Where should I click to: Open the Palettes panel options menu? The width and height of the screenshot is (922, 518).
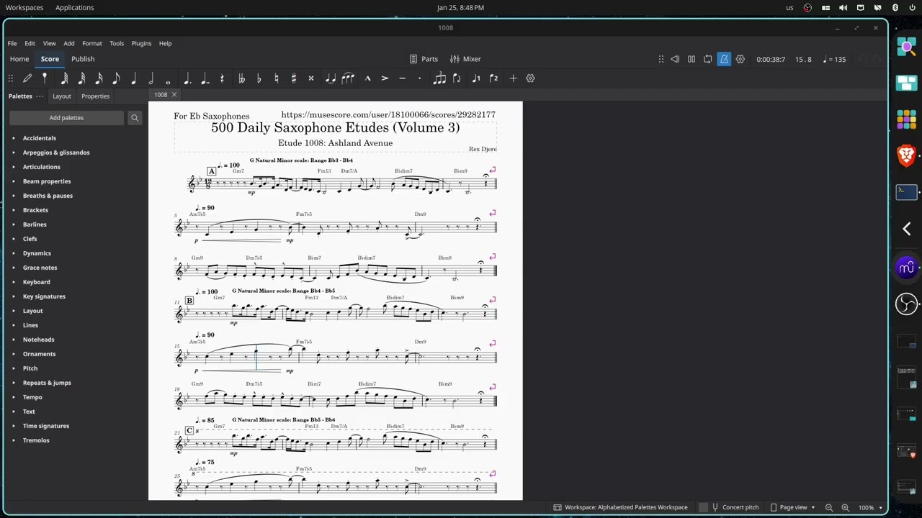[x=40, y=96]
